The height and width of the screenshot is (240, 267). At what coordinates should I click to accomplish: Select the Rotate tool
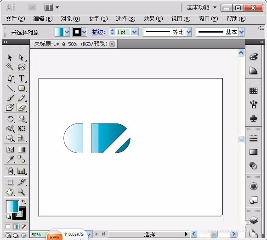[10, 119]
